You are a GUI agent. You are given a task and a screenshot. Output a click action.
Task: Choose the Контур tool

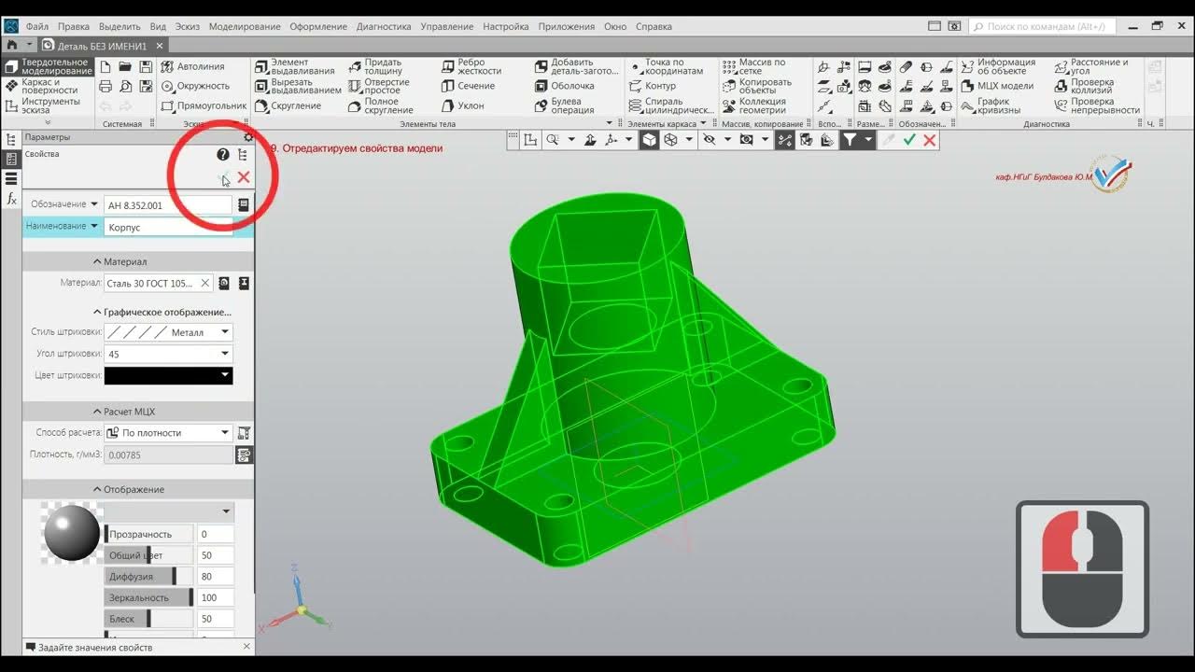coord(653,86)
